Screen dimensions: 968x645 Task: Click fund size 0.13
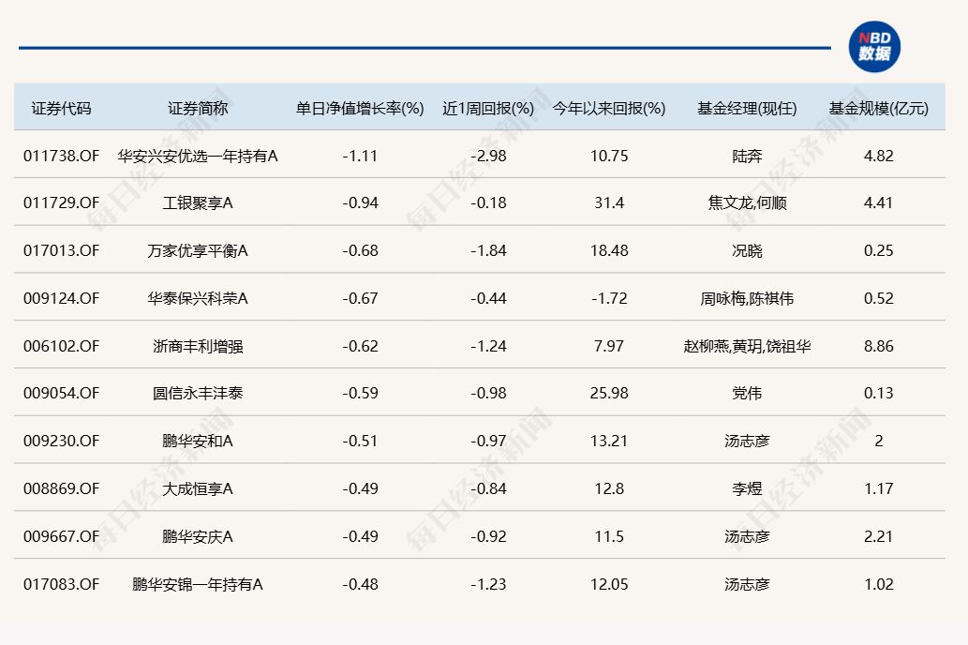click(878, 393)
